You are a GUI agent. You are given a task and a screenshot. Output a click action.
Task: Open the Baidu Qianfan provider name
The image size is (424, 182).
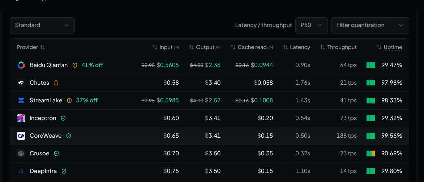49,65
